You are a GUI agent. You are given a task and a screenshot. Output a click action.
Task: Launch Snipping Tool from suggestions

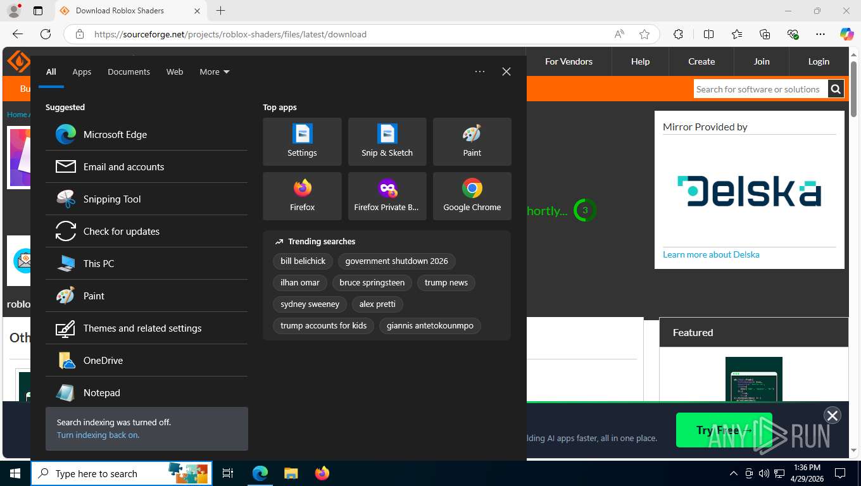[x=146, y=199]
